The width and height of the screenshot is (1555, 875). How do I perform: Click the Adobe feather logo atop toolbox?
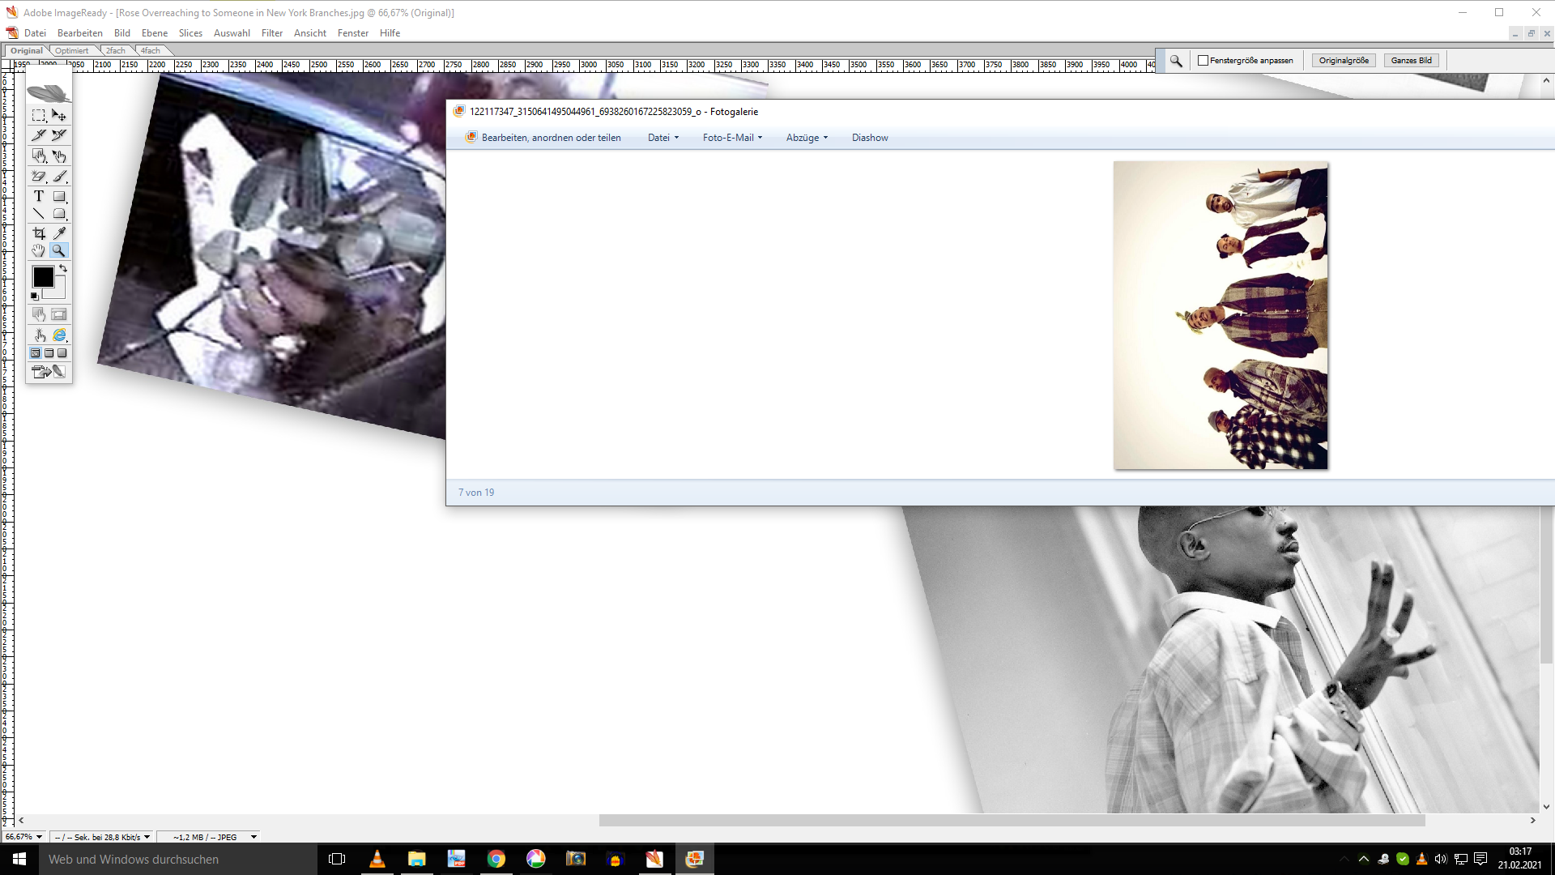click(49, 92)
